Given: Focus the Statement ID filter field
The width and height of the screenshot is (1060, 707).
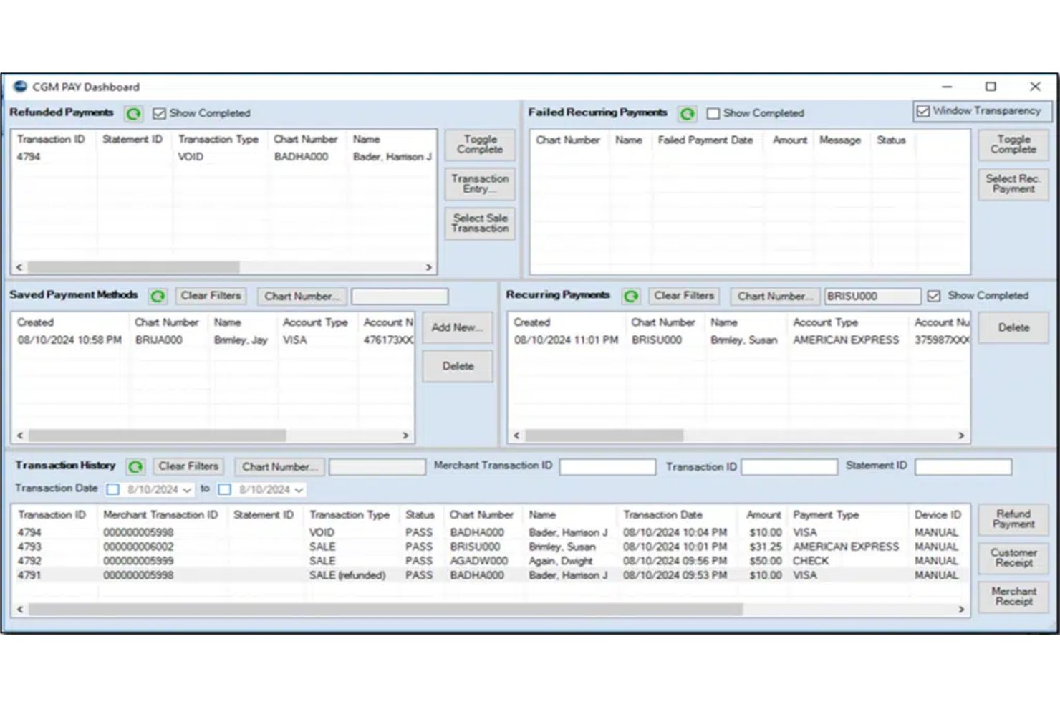Looking at the screenshot, I should pyautogui.click(x=963, y=467).
